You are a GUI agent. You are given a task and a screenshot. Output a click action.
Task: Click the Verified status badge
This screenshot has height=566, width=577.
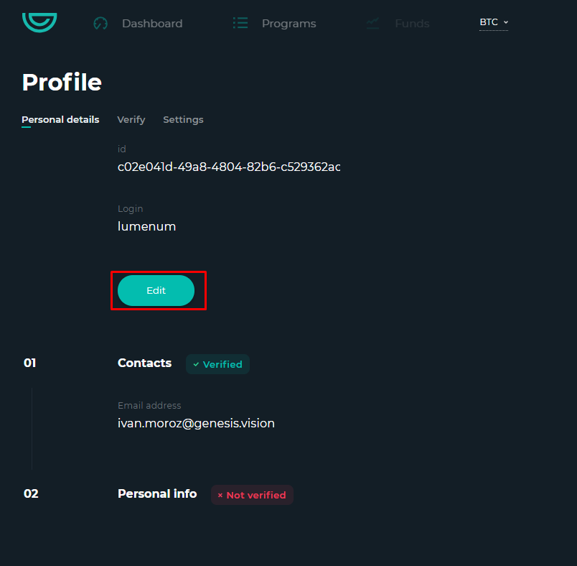[218, 364]
